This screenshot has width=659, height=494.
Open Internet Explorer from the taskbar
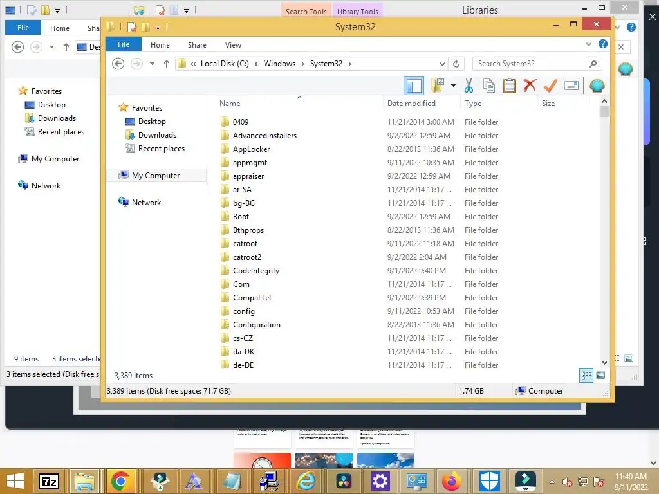306,481
